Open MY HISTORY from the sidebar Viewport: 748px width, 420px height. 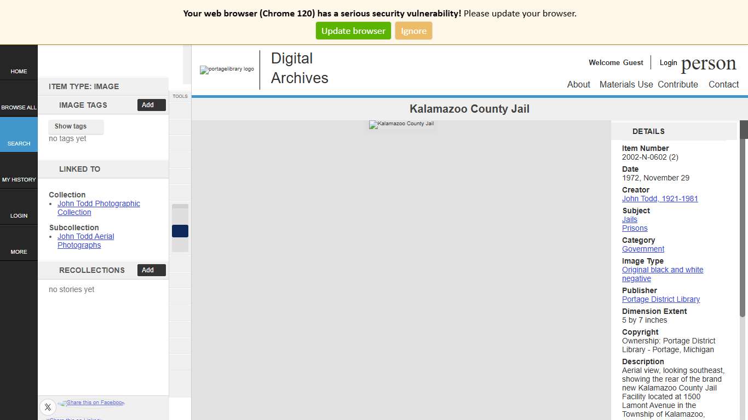(x=19, y=179)
